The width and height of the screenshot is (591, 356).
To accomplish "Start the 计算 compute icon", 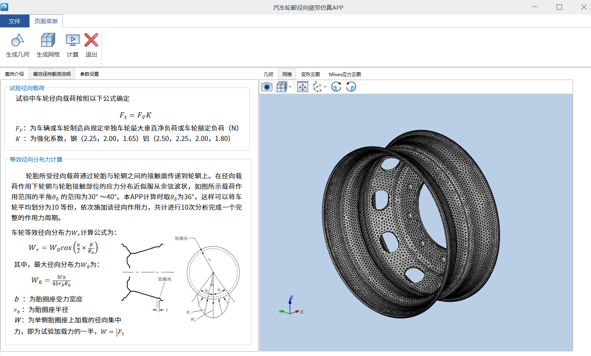I will click(x=73, y=40).
